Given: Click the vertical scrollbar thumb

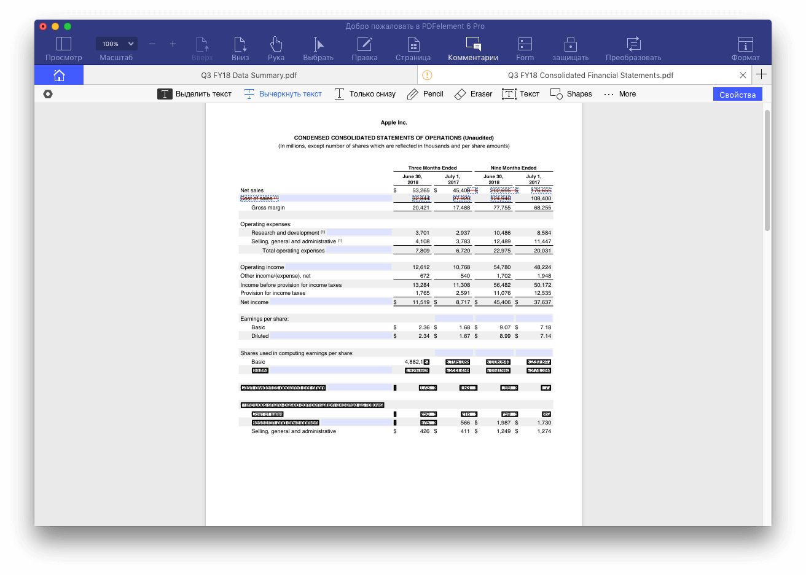Looking at the screenshot, I should [x=767, y=170].
